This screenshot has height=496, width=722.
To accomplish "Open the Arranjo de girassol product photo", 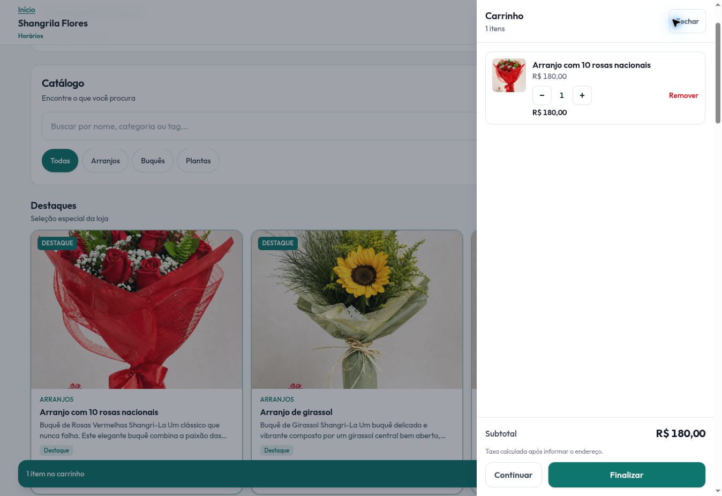I will [357, 310].
